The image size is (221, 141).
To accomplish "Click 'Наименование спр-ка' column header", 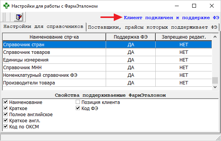I will click(x=54, y=37).
